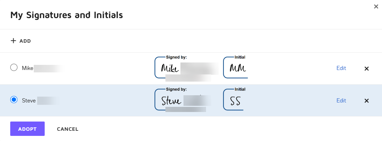Click Steve's handwritten signature preview

(x=172, y=101)
